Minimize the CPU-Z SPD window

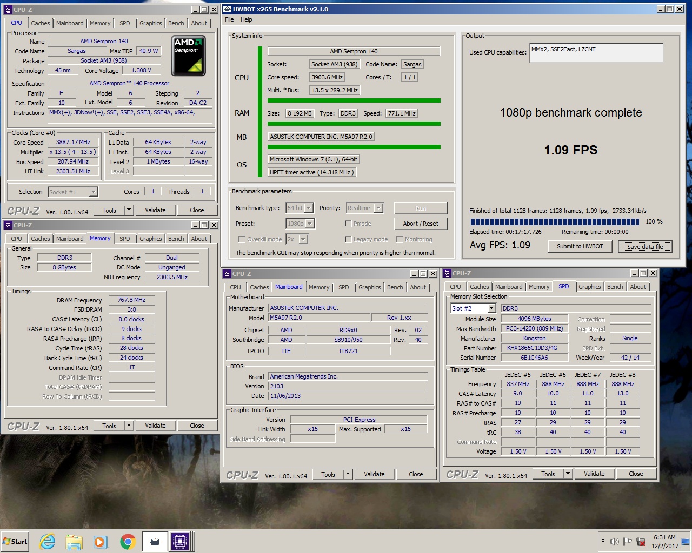tap(634, 273)
